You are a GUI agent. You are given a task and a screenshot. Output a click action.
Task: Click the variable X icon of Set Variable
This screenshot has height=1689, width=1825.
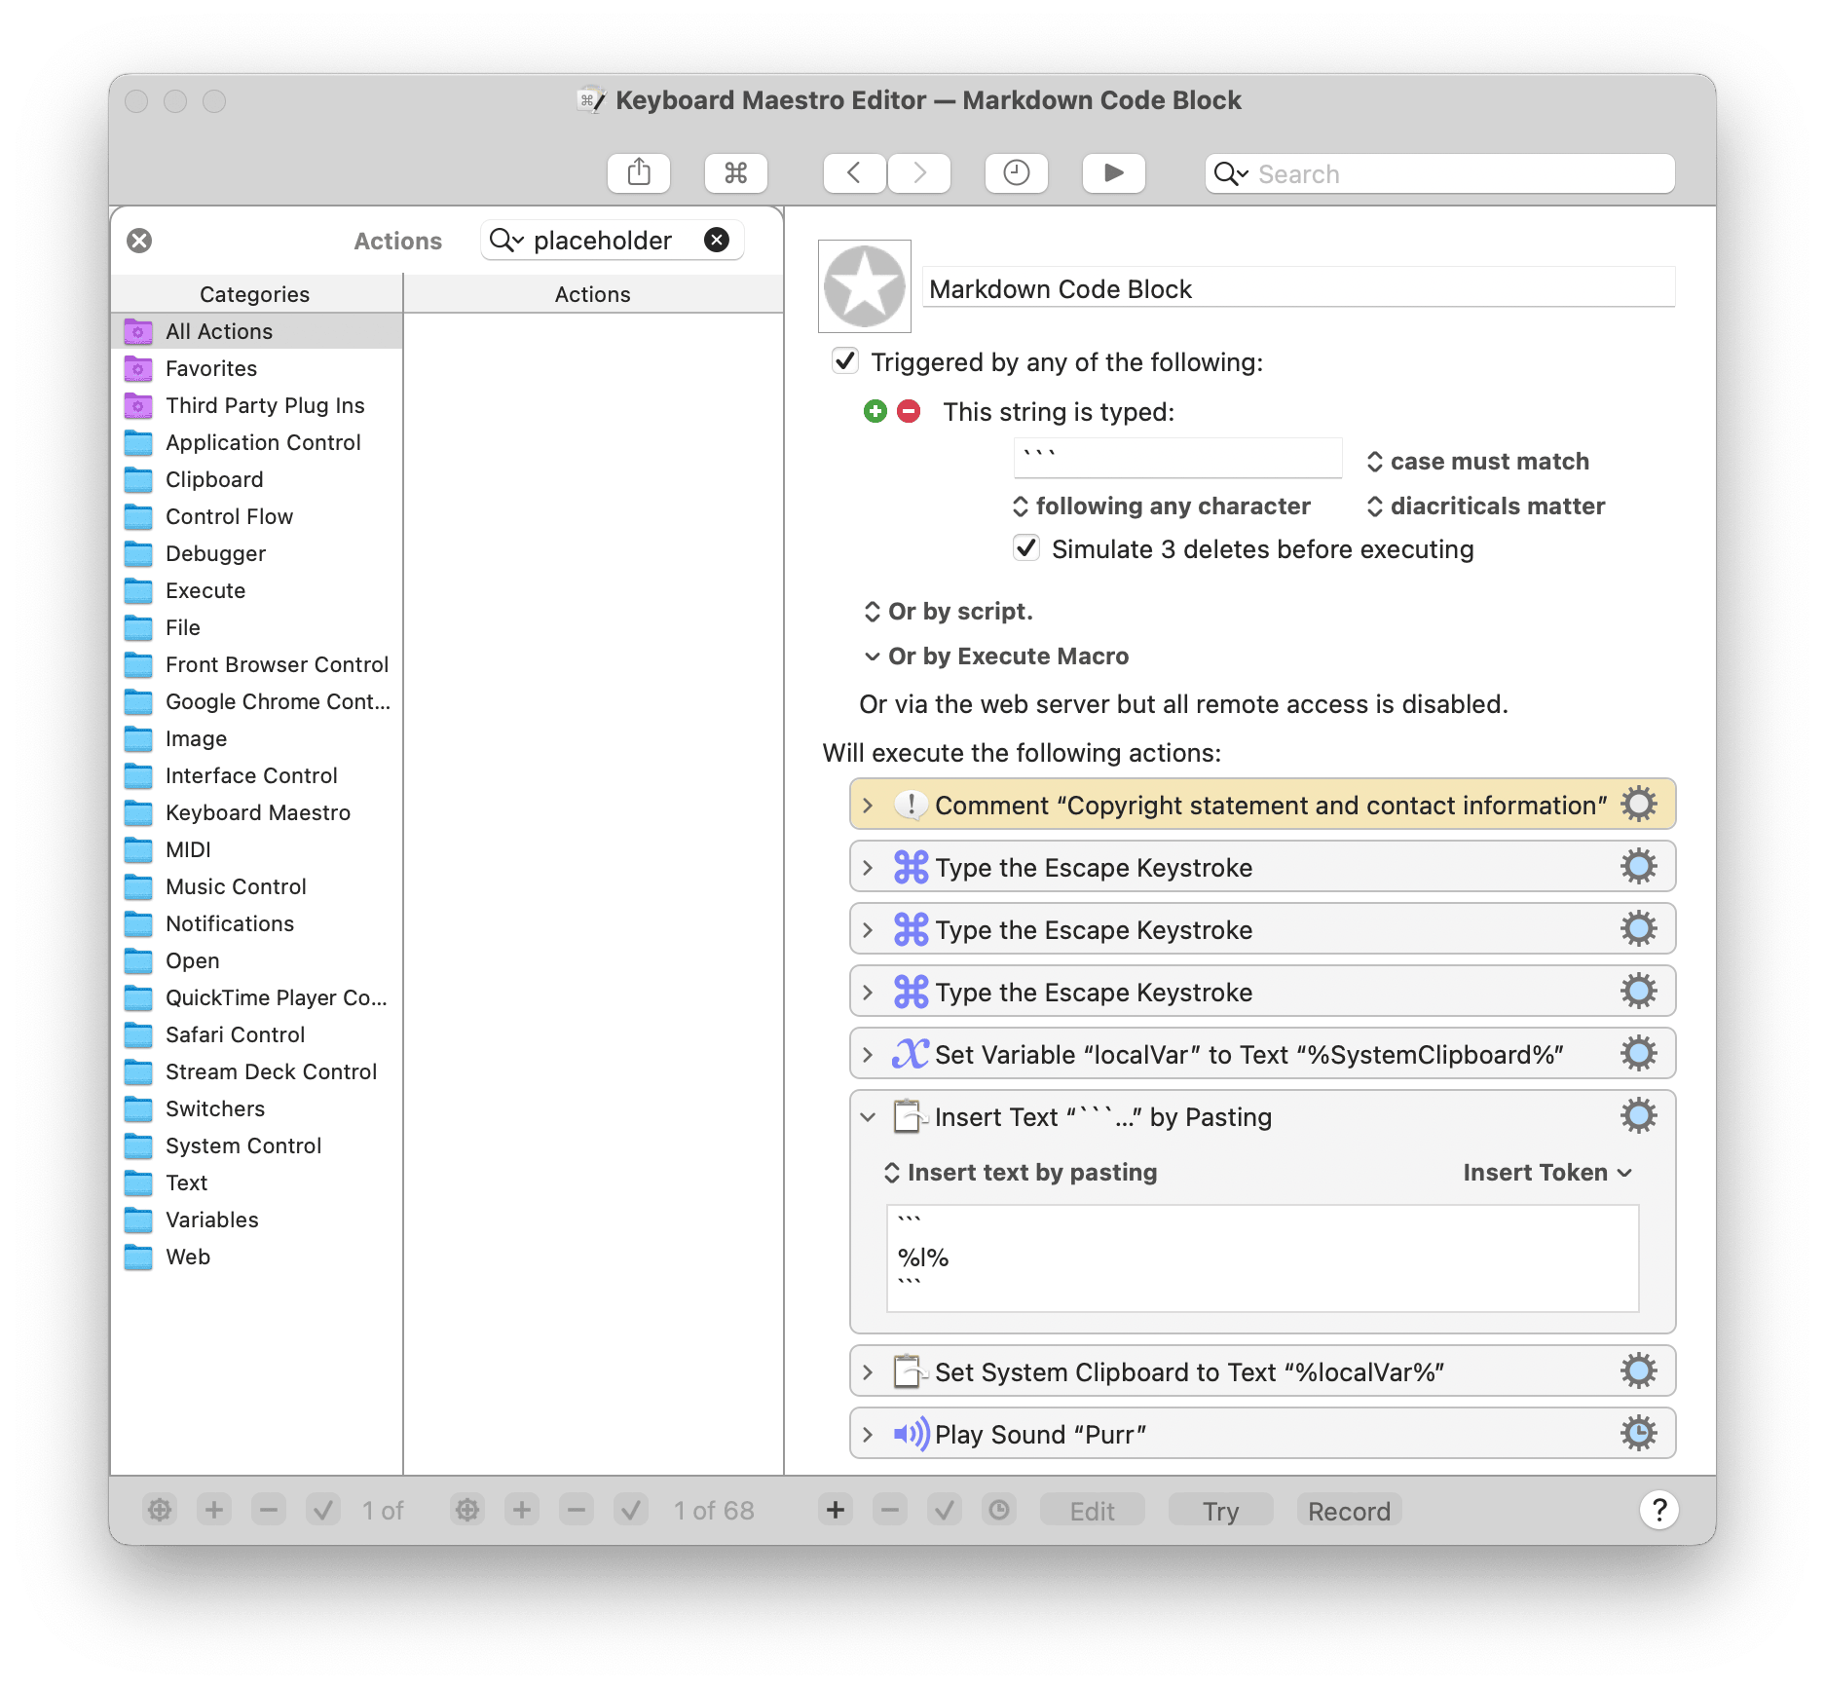911,1054
